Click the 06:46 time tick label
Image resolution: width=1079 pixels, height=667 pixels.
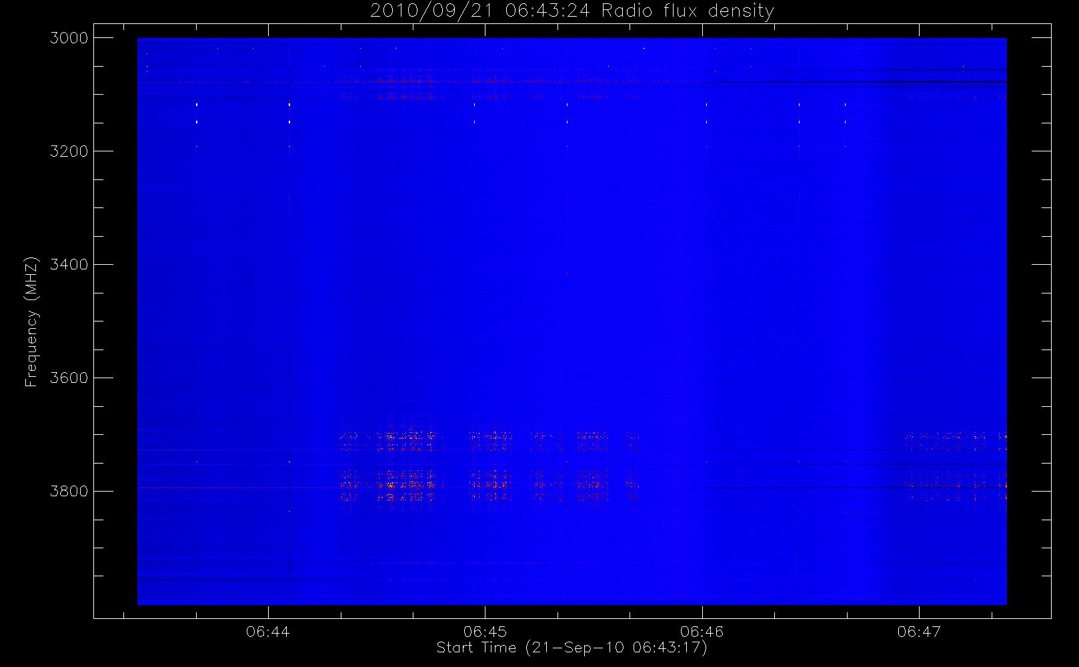702,632
